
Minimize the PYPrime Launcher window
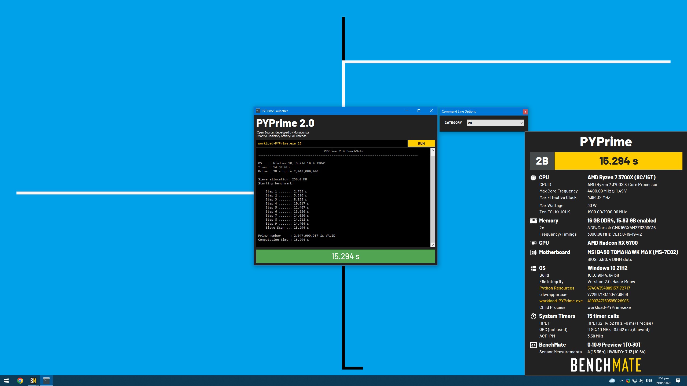407,111
